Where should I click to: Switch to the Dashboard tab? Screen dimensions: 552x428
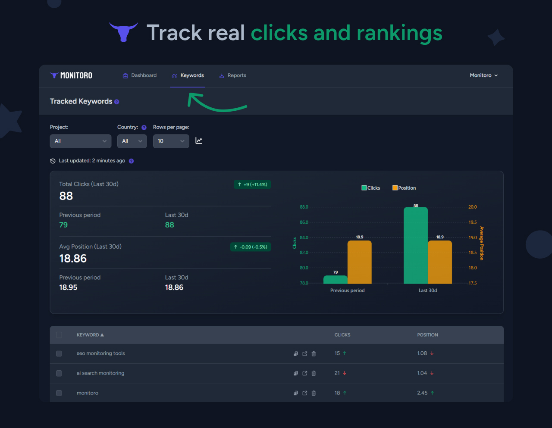(139, 75)
